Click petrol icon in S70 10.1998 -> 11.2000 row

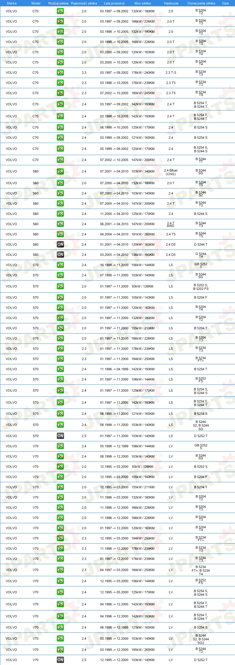(x=60, y=265)
